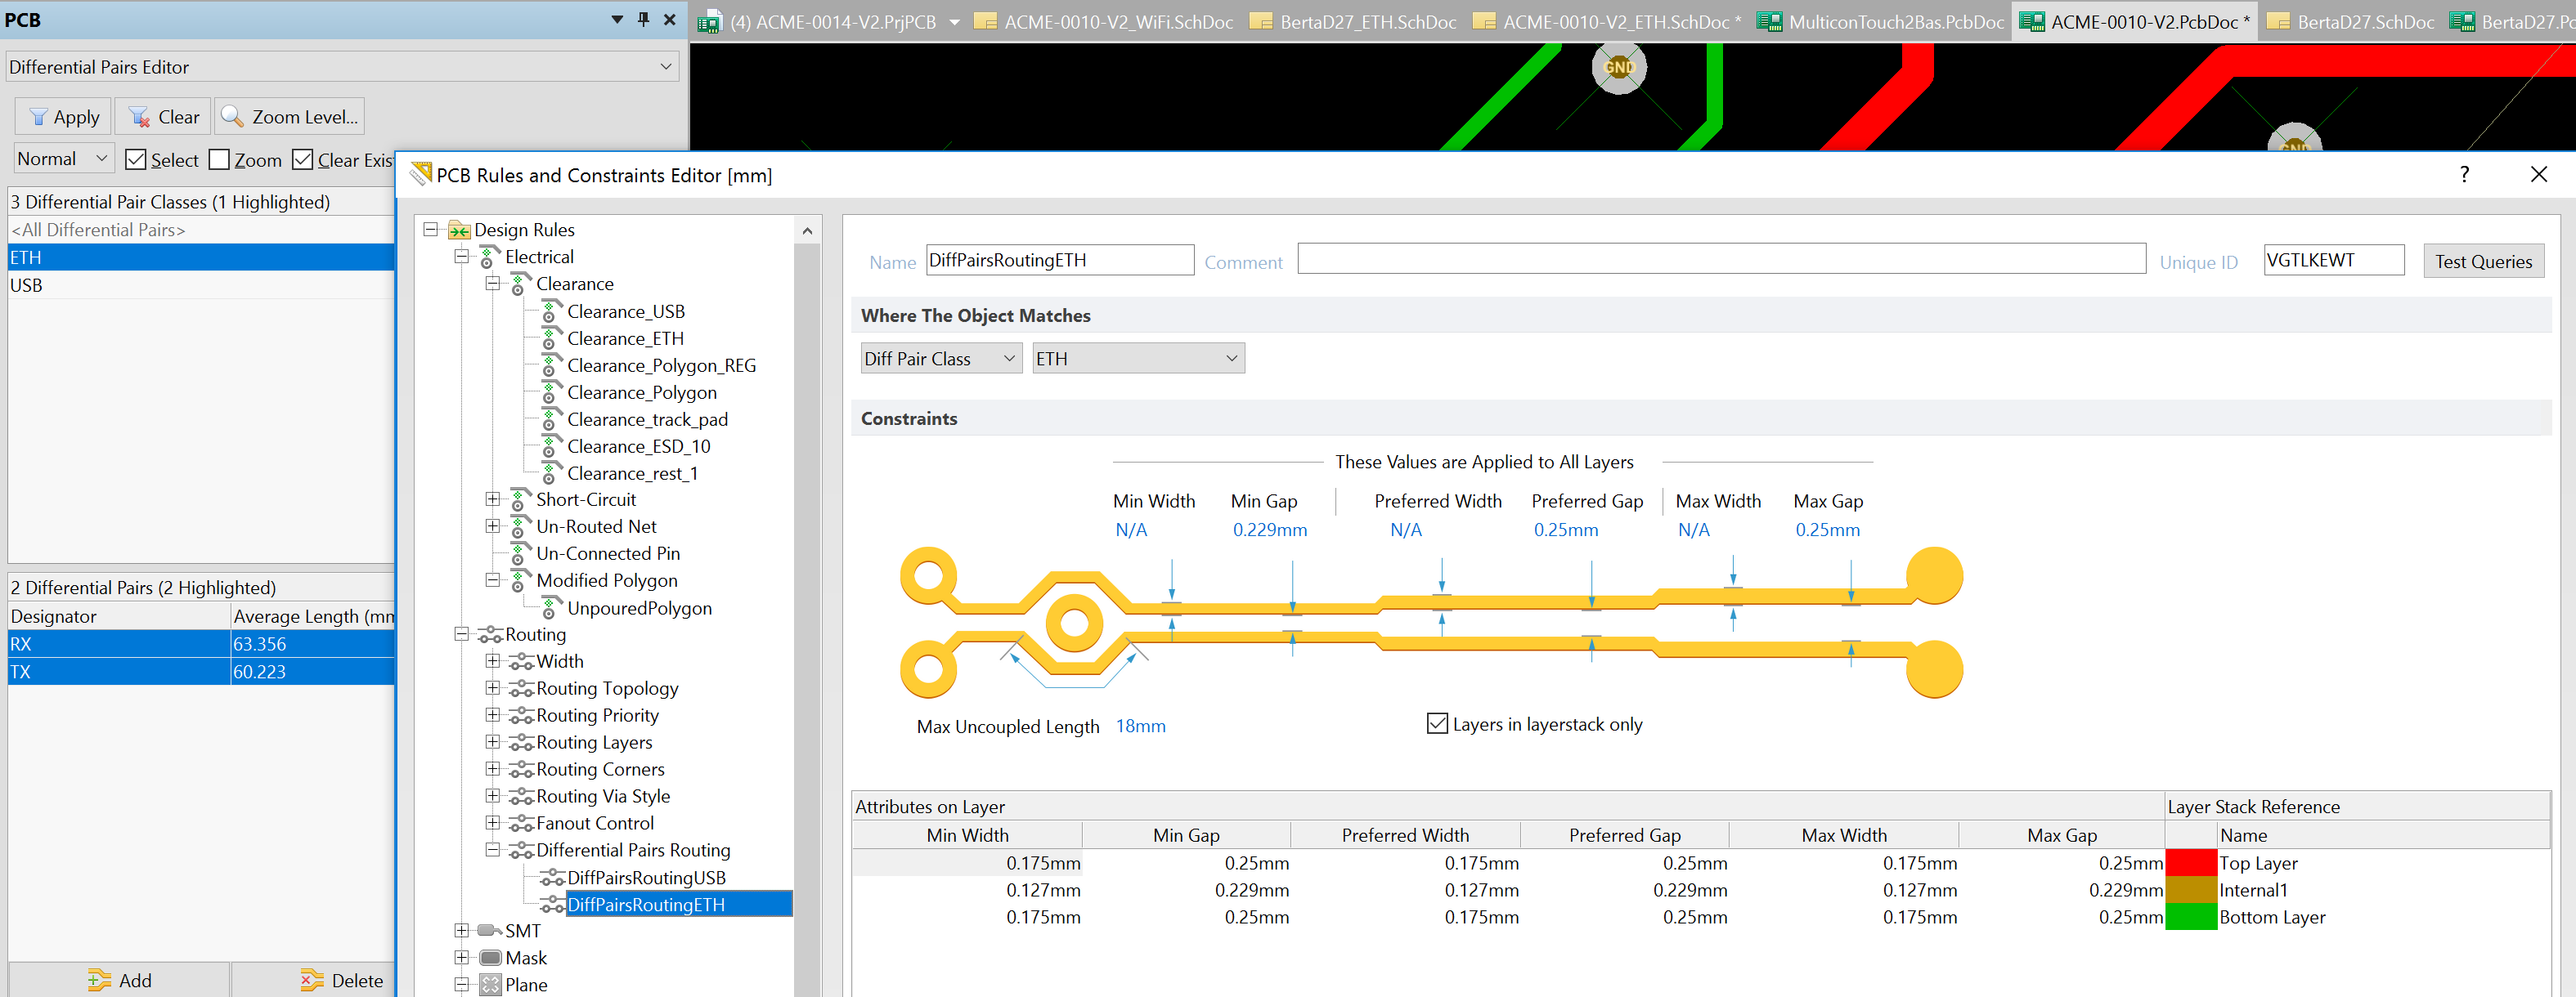Click the Design Rules root icon

coord(459,230)
